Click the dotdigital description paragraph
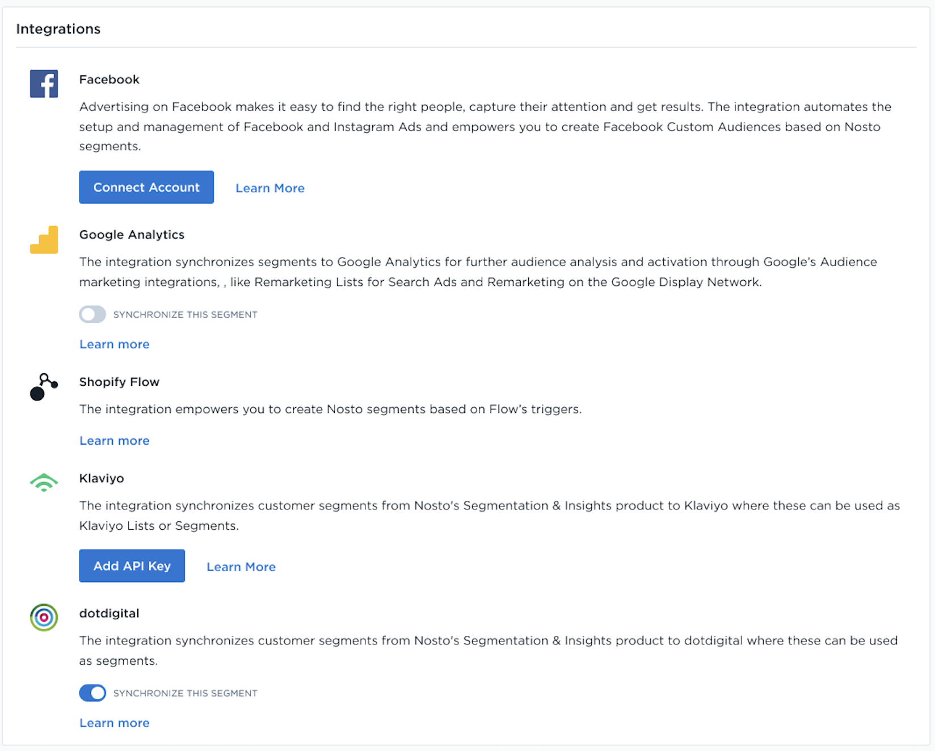The height and width of the screenshot is (751, 935). pos(488,651)
